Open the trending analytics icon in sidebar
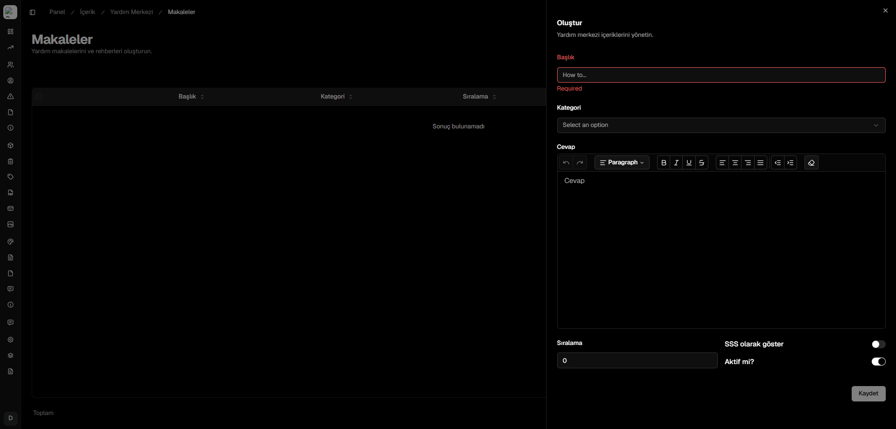The image size is (896, 429). 10,48
